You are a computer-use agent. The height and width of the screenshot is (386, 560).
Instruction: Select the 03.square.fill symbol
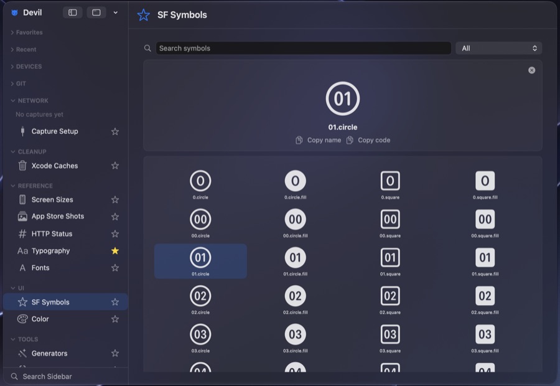[x=485, y=338]
